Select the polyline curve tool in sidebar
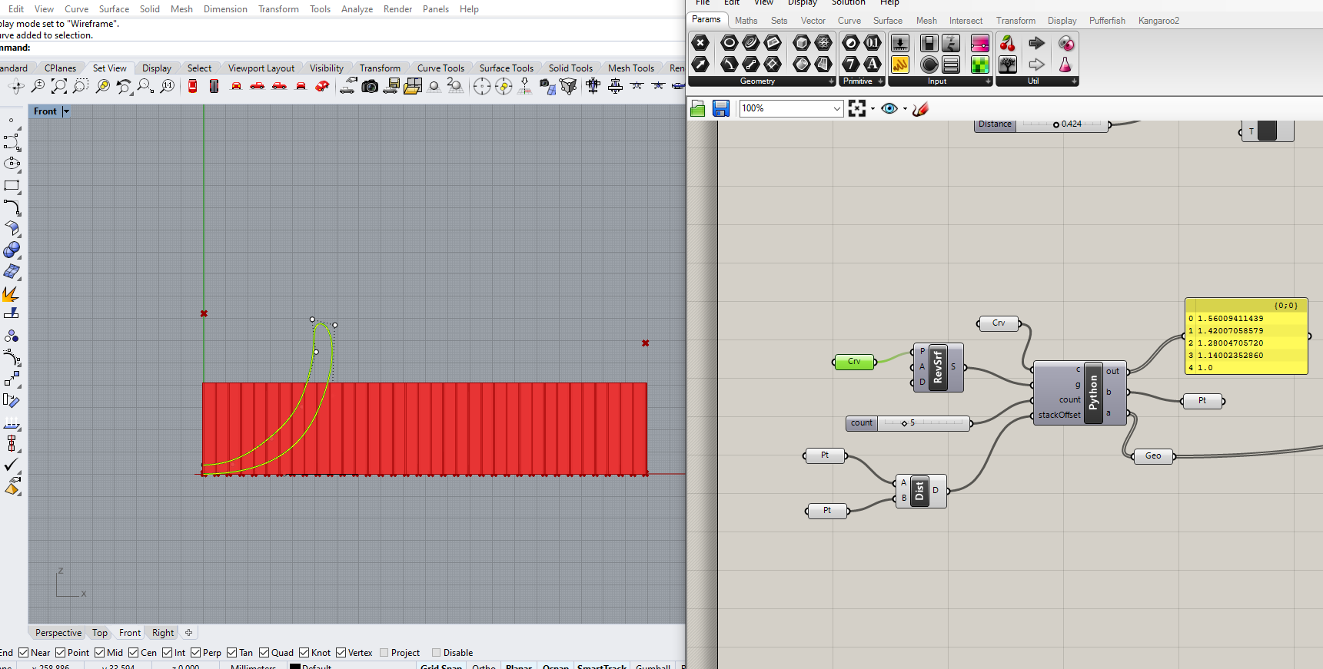This screenshot has height=669, width=1323. 12,142
